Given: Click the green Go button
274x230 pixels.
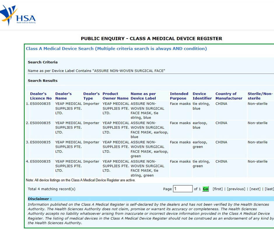Looking at the screenshot, I should click(x=205, y=189).
